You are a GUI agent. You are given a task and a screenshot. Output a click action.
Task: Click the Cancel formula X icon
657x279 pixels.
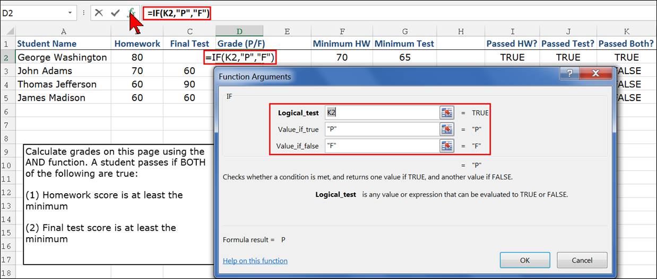tap(99, 13)
